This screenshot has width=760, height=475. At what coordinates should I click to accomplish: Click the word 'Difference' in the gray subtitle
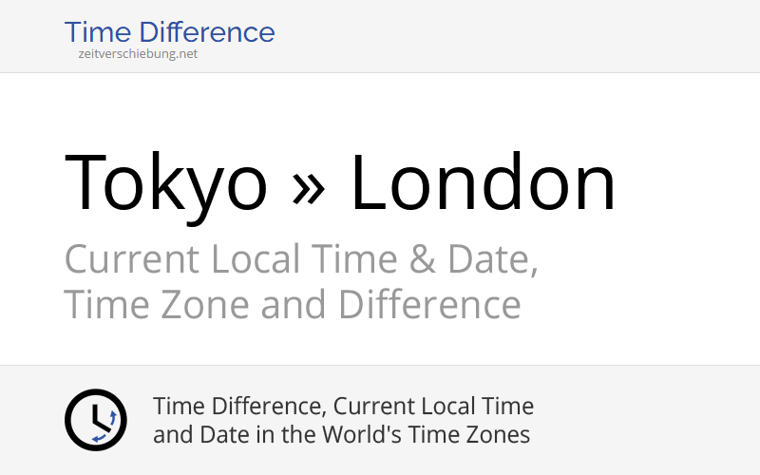(428, 305)
